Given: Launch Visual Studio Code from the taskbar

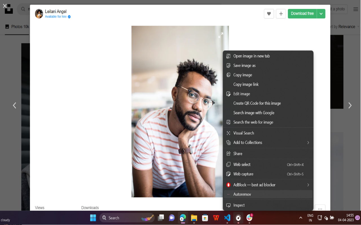Looking at the screenshot, I should point(227,218).
